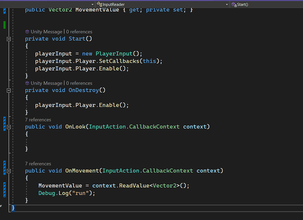This screenshot has height=220, width=303.
Task: Click the Unity Message cube icon above Start
Action: tap(27, 32)
